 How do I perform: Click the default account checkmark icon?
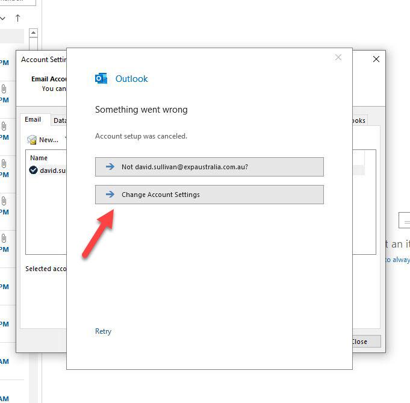point(33,170)
